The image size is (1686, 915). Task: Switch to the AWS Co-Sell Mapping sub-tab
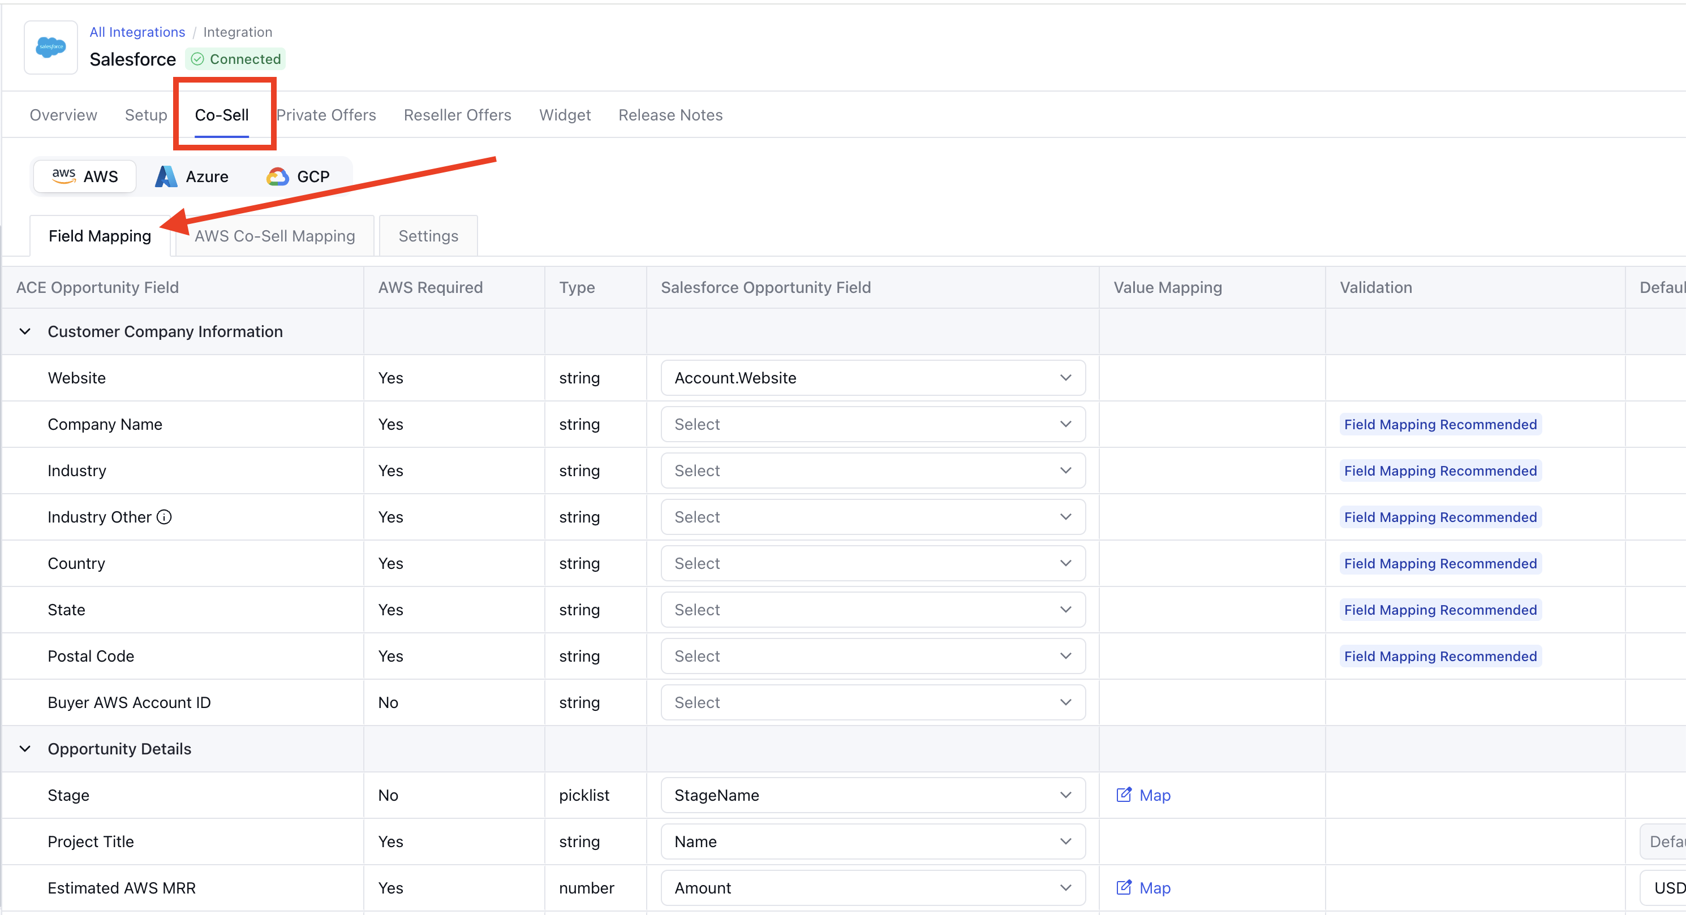pos(275,236)
